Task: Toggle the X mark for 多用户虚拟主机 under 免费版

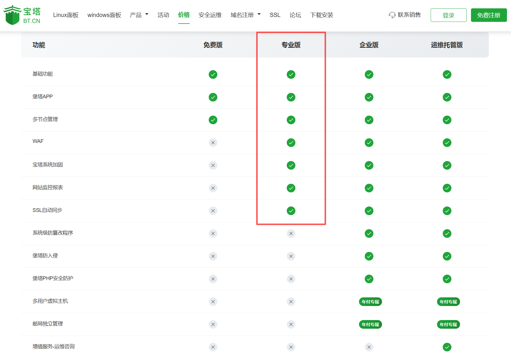Action: [x=213, y=302]
